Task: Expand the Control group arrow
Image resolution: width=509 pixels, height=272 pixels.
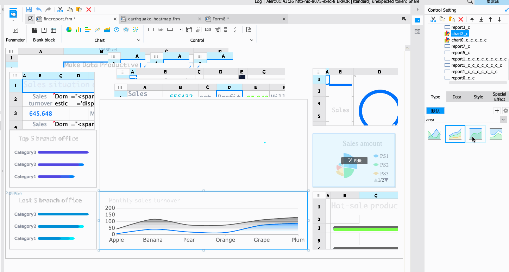Action: [252, 40]
